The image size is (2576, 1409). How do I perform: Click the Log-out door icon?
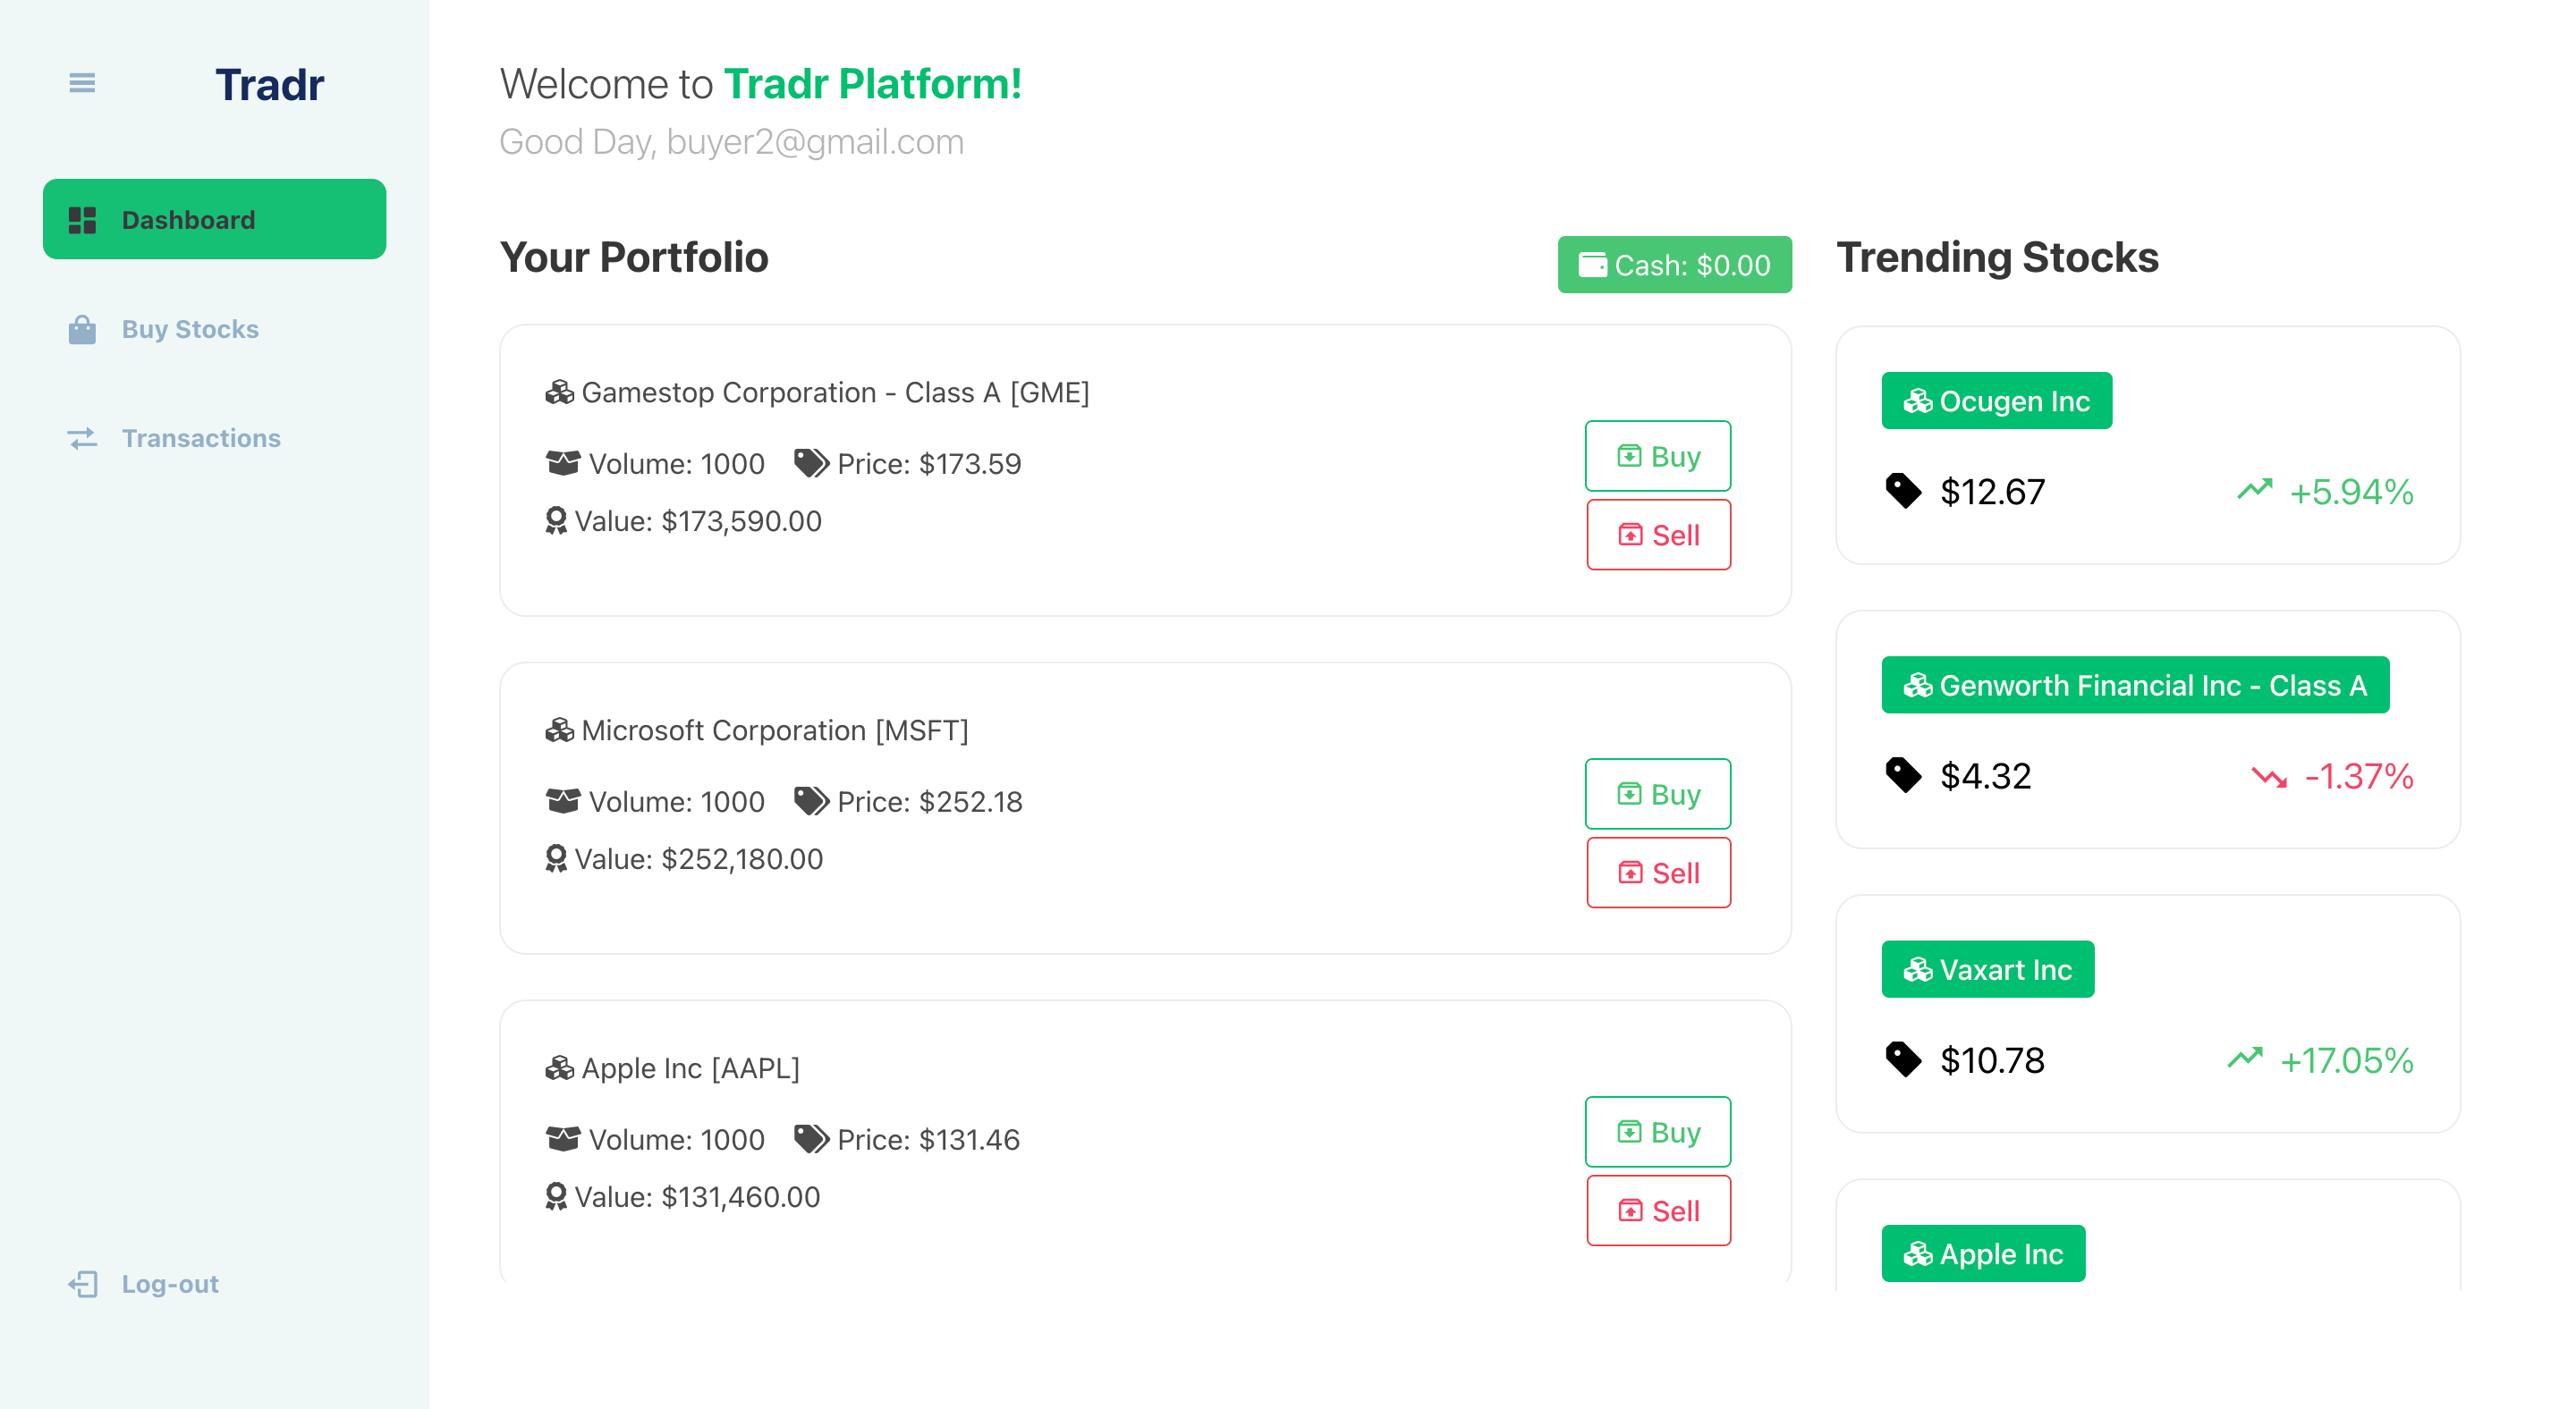coord(83,1284)
